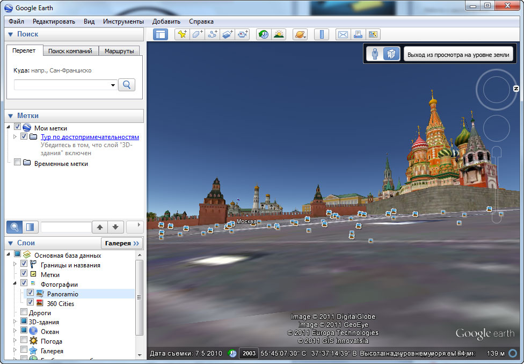Toggle the Тур по достопримечательностям checkbox

[x=24, y=136]
